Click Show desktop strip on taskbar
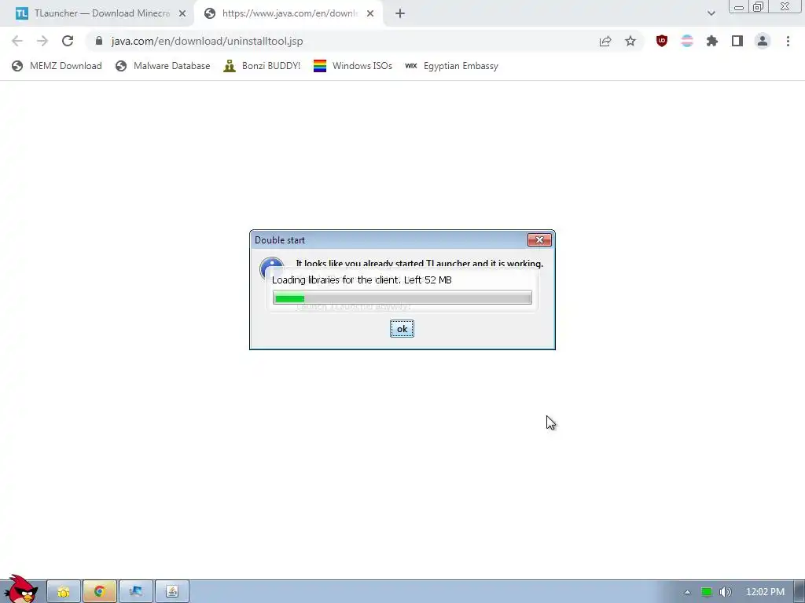 click(799, 592)
